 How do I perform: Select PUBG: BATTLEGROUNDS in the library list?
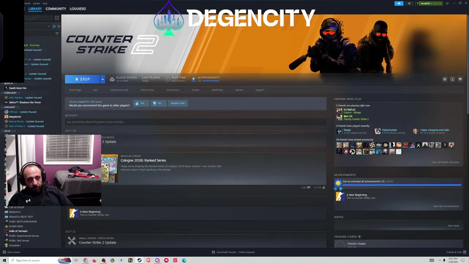[x=23, y=221]
